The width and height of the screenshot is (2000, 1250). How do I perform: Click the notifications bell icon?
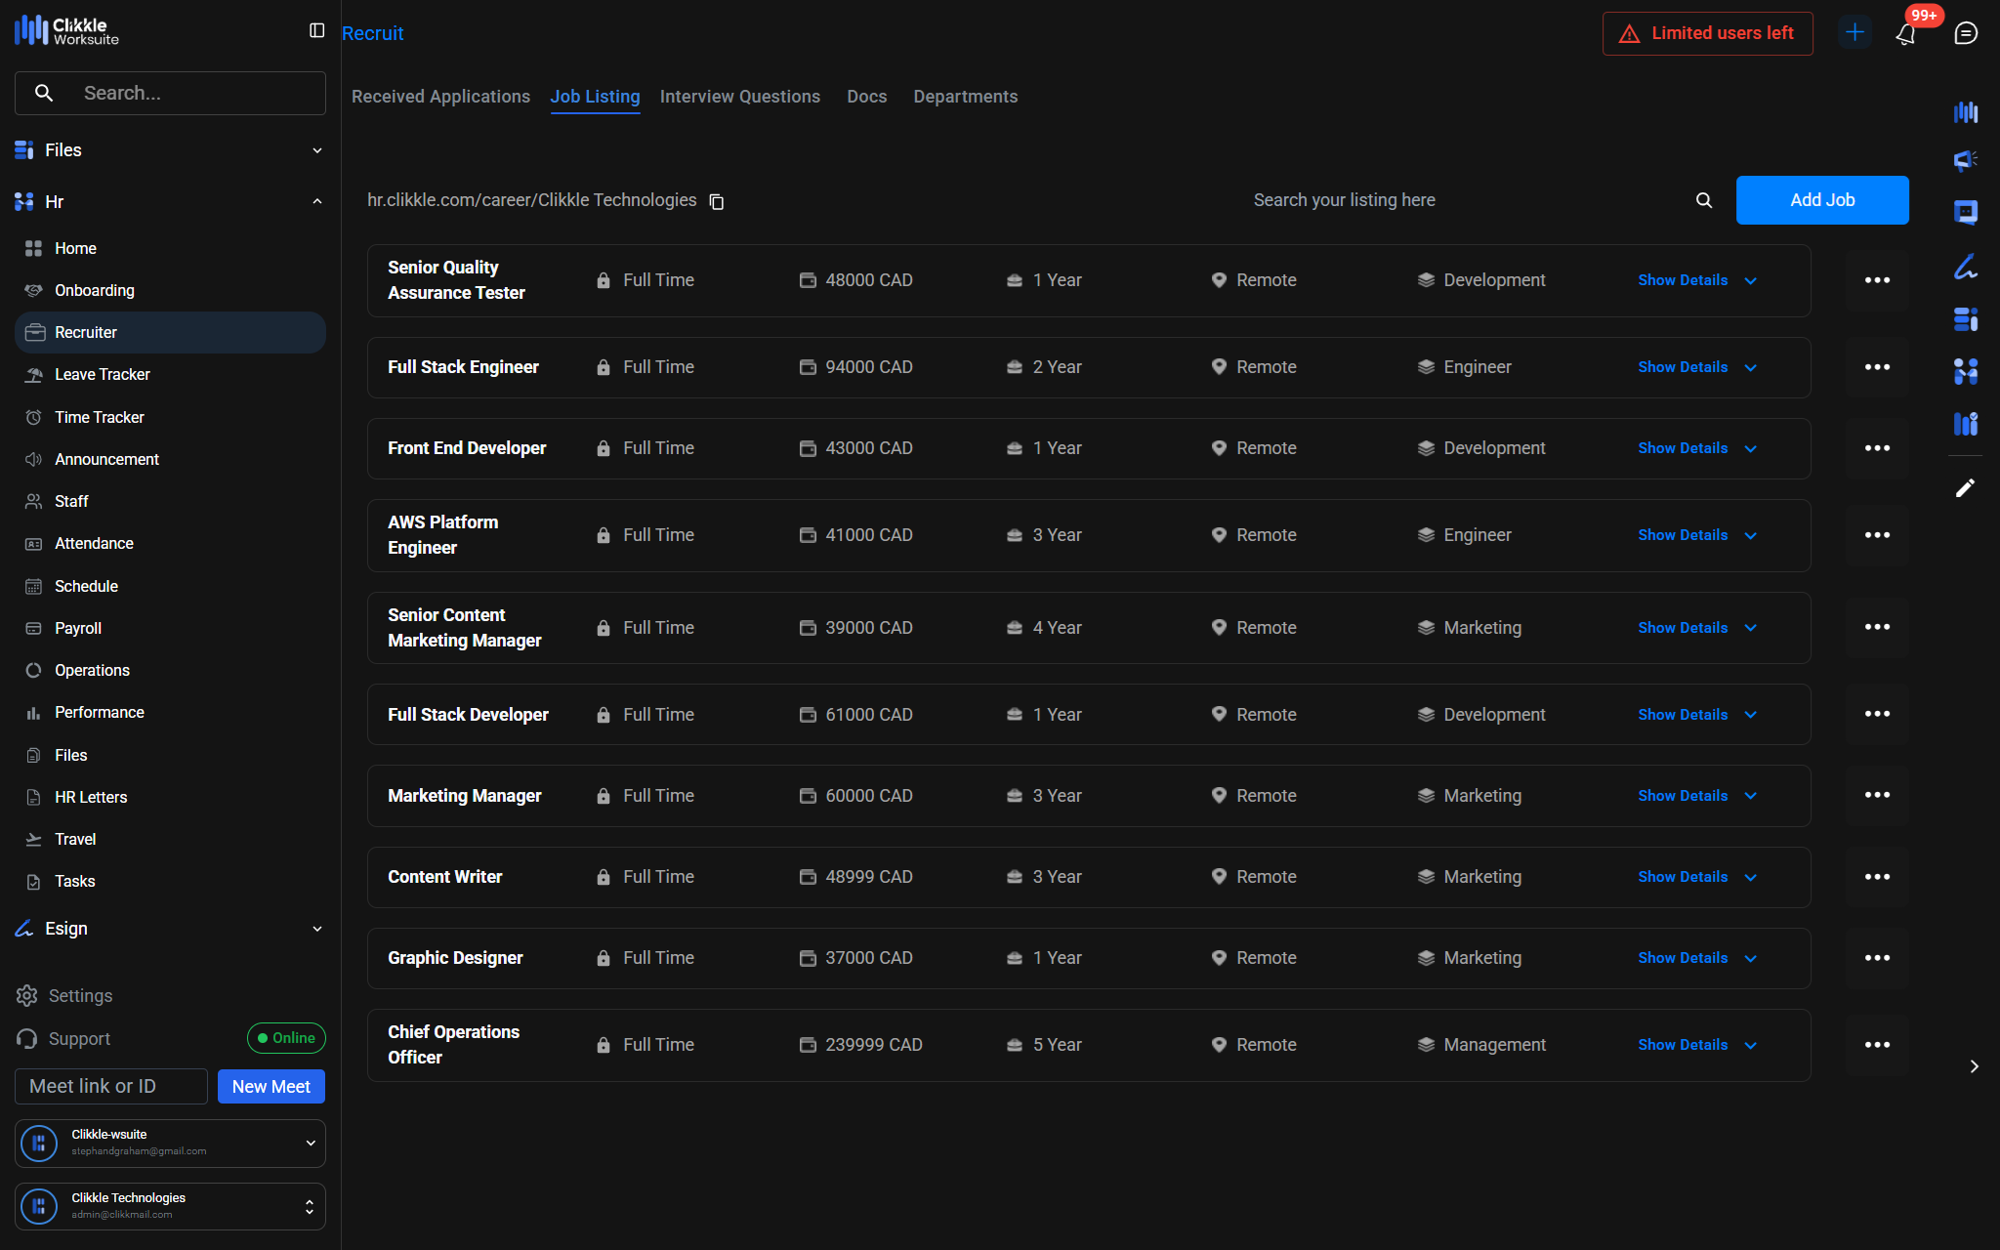[1905, 35]
